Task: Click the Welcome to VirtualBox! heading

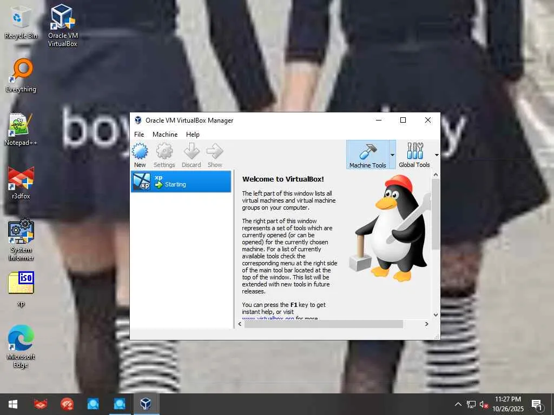Action: tap(283, 179)
